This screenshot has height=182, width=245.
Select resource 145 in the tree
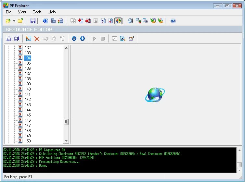tap(28, 115)
